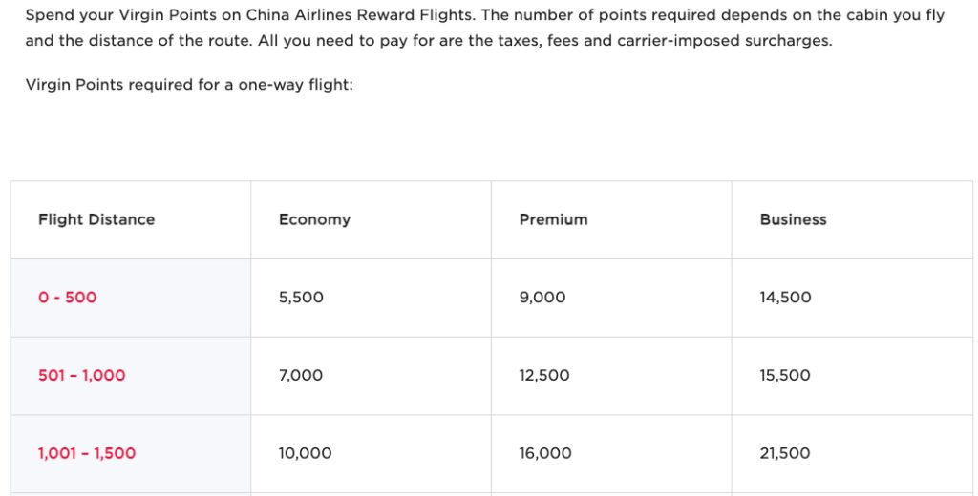Viewport: 978px width, 496px height.
Task: Click the 12,500 Premium points cell
Action: (x=544, y=376)
